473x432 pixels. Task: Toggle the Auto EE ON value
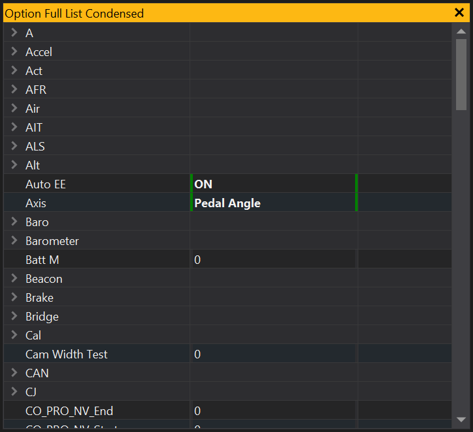(272, 184)
